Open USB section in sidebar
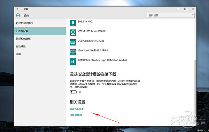Image resolution: width=209 pixels, height=132 pixels. tap(40, 54)
